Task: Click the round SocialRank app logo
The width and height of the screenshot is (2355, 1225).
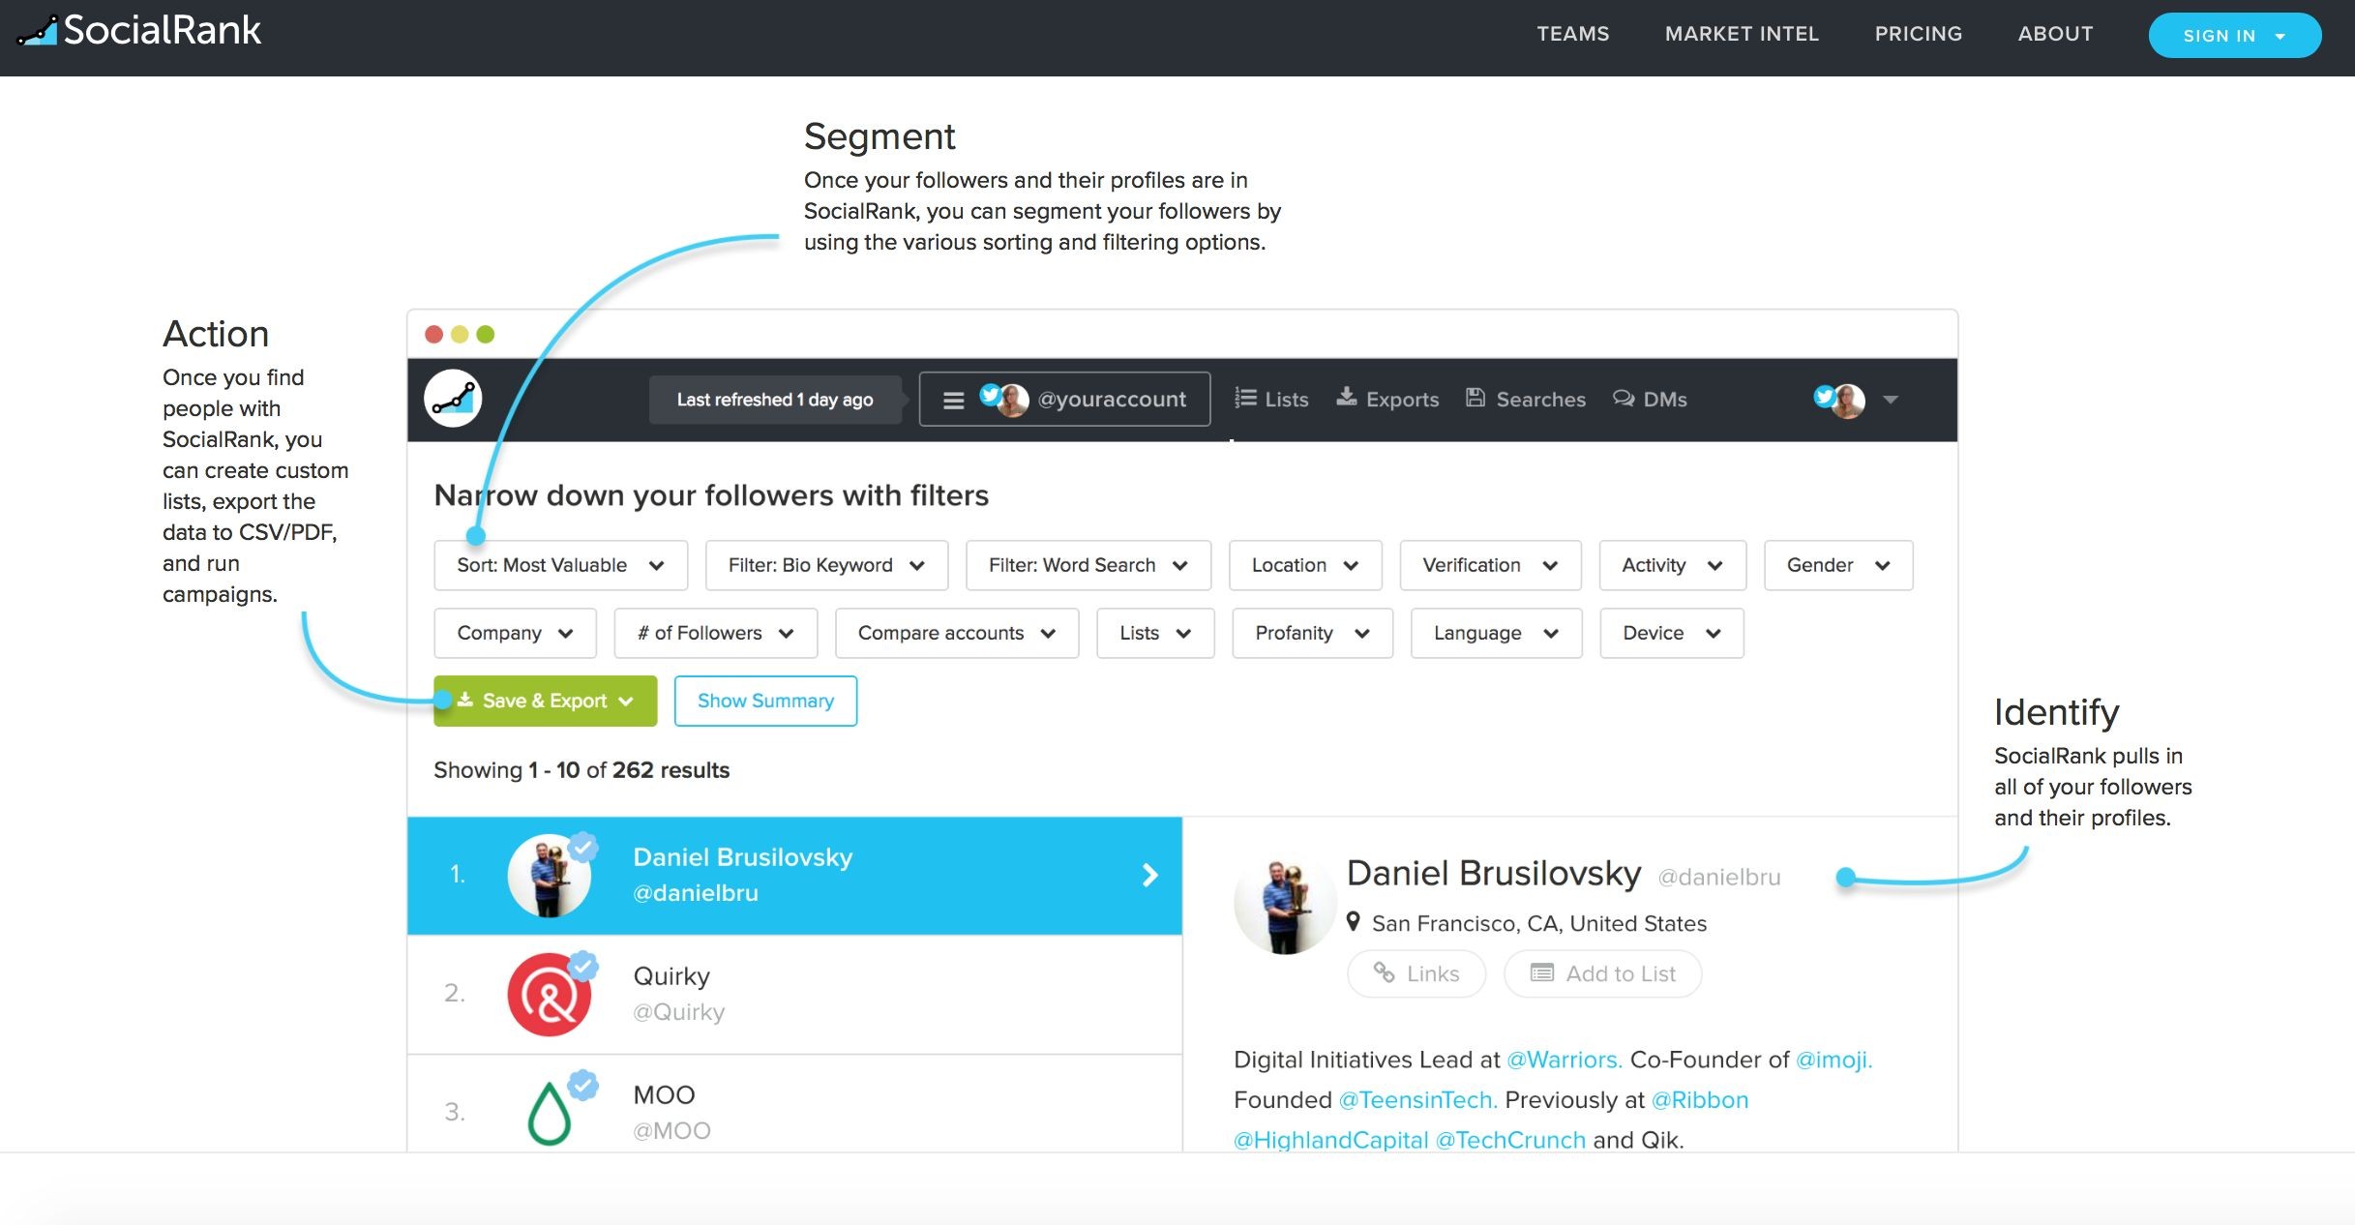Action: tap(453, 399)
